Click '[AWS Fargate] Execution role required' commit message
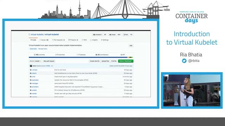225x126 pixels. 79,87
